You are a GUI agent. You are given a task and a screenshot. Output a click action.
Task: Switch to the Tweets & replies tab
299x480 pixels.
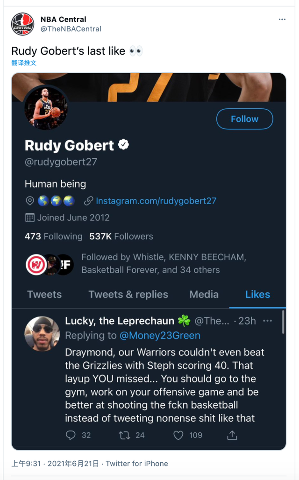tap(128, 295)
